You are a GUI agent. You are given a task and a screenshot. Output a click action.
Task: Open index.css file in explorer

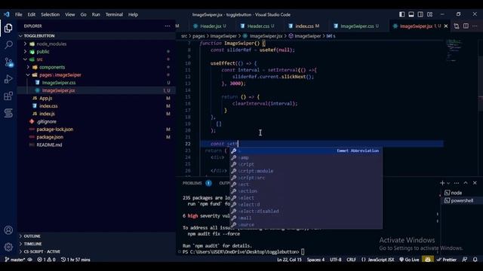pos(48,106)
